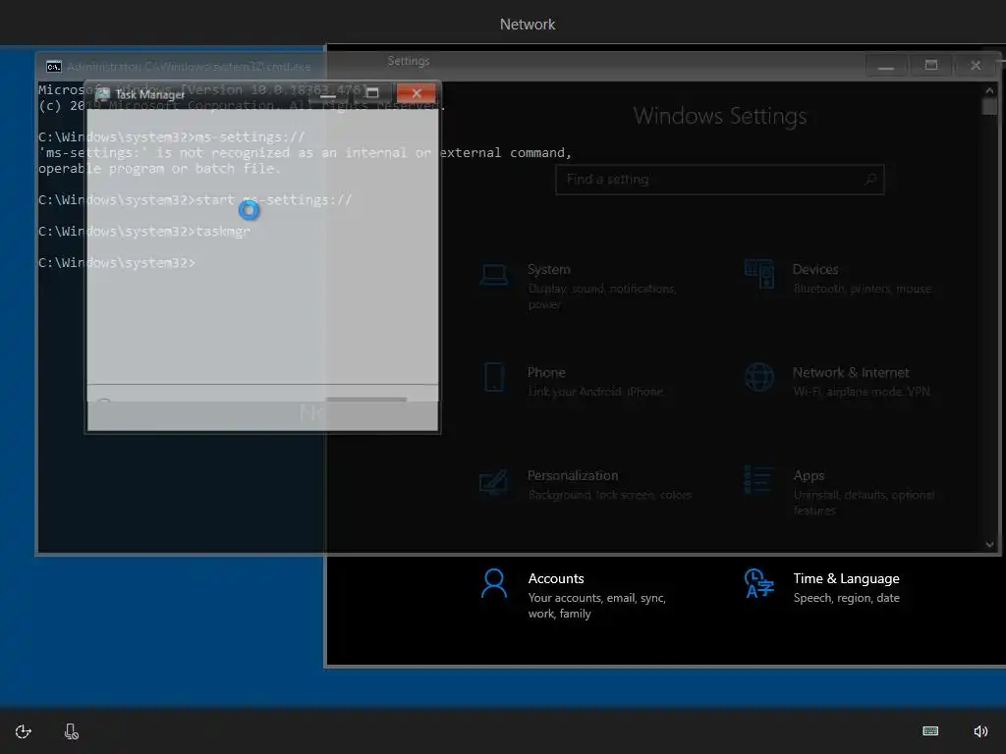Open the on-screen keyboard icon in bottom bar

click(x=930, y=730)
